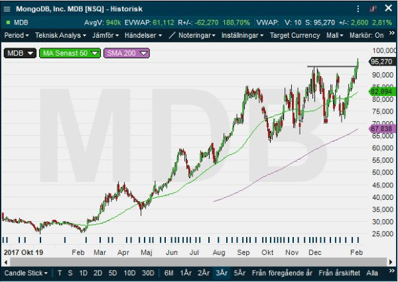Open the hamburger menu icon
Viewport: 398px width, 282px height.
(x=7, y=9)
